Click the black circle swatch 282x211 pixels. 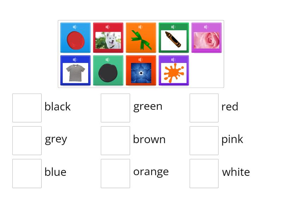[x=108, y=71]
